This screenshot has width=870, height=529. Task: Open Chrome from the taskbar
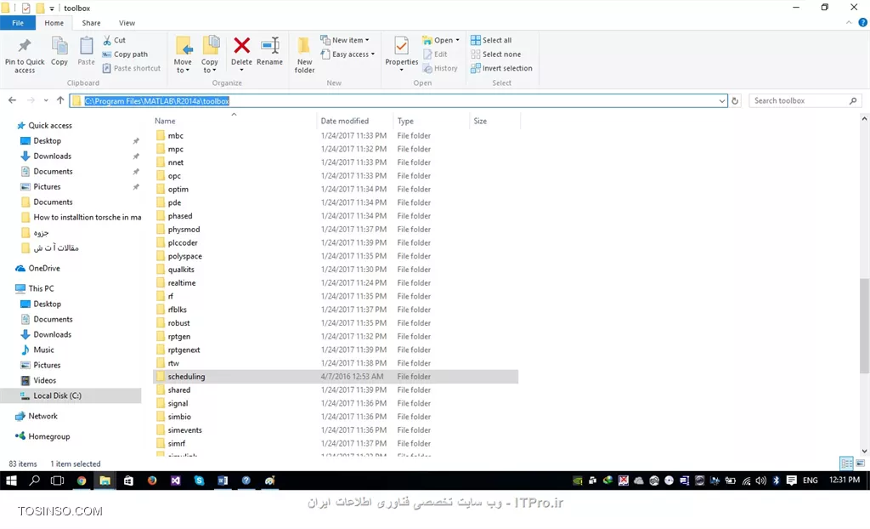[82, 481]
